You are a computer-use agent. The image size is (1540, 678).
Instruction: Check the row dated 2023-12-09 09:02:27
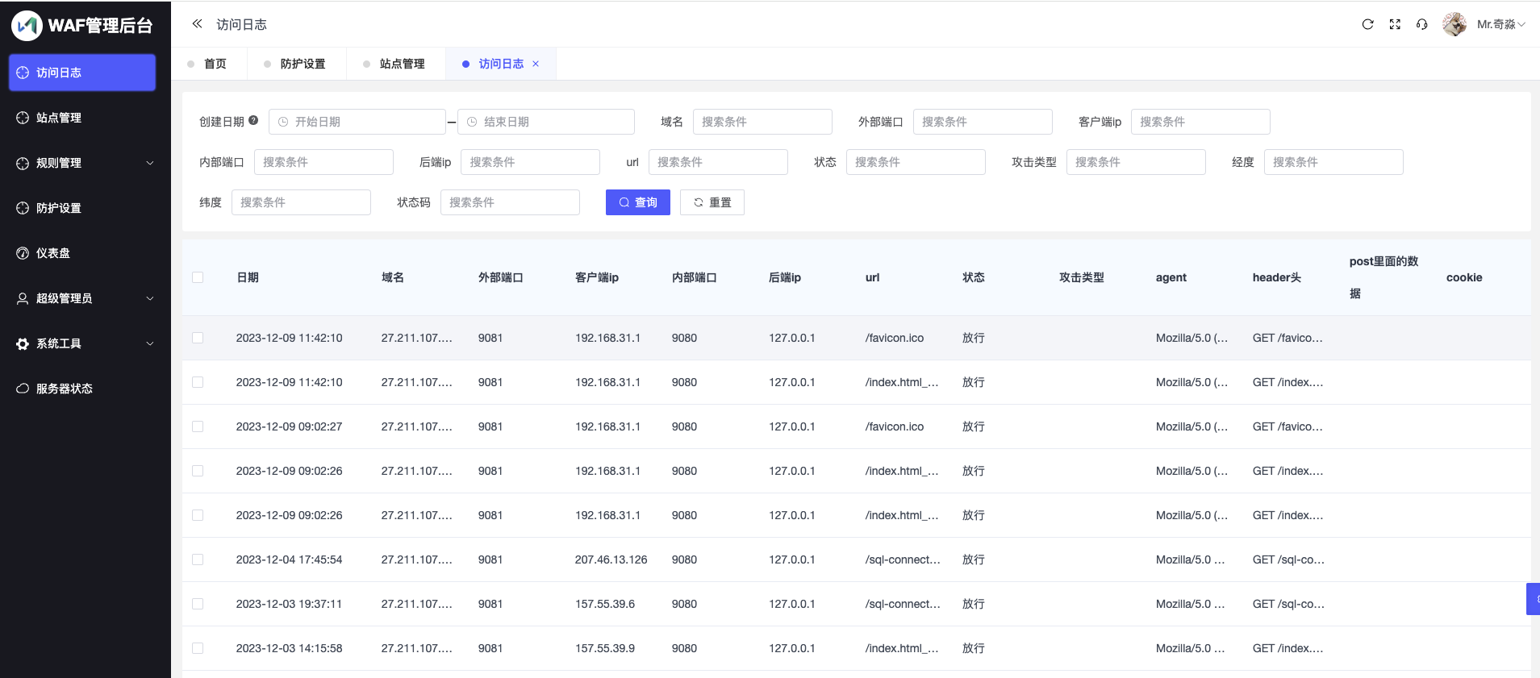(x=198, y=426)
